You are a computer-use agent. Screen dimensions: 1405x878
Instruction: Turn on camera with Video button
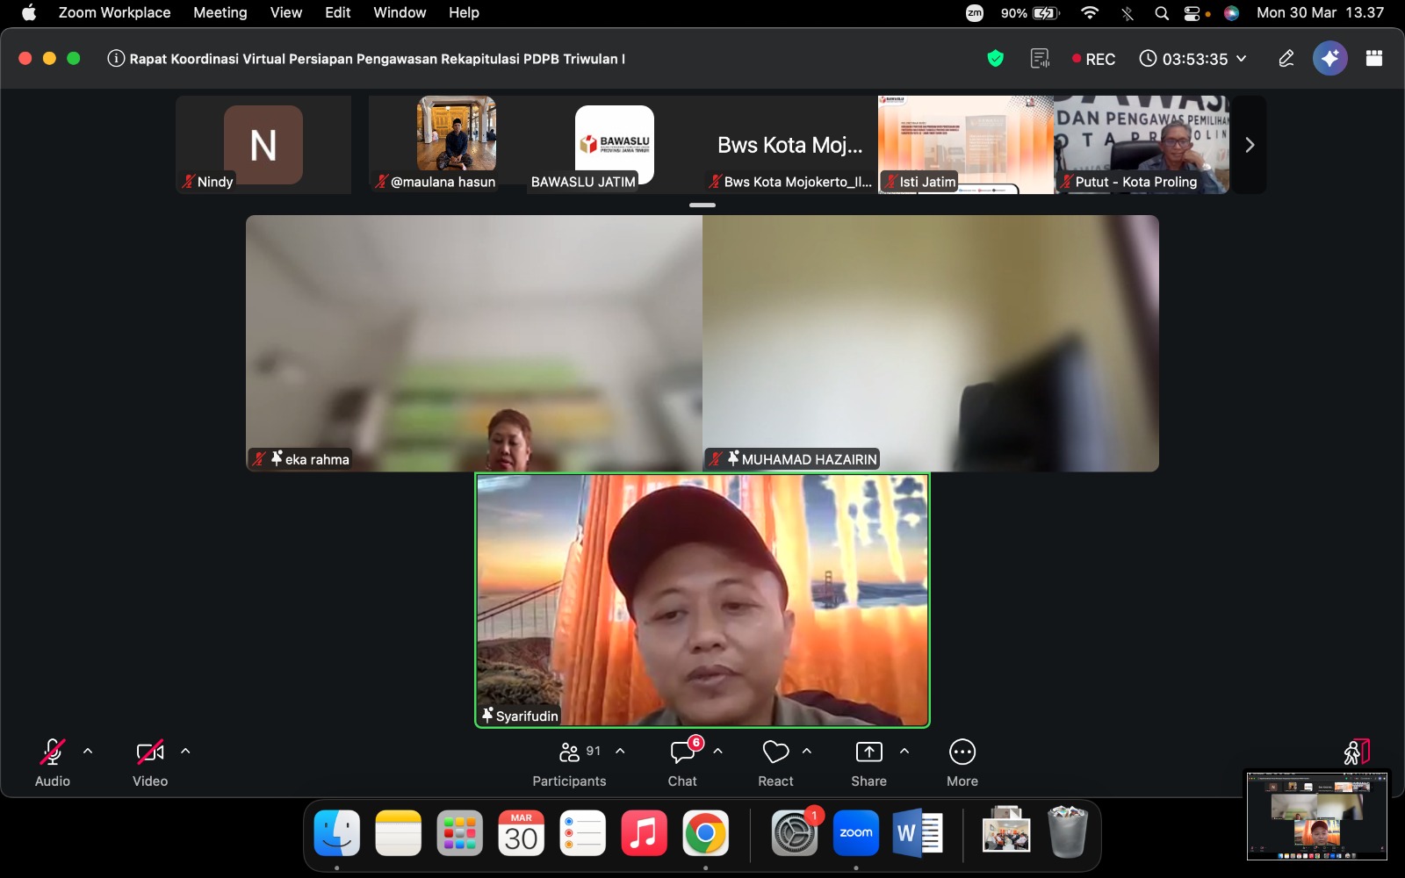(150, 761)
